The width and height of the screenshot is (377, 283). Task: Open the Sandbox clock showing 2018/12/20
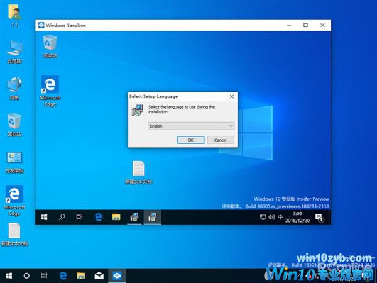click(297, 217)
